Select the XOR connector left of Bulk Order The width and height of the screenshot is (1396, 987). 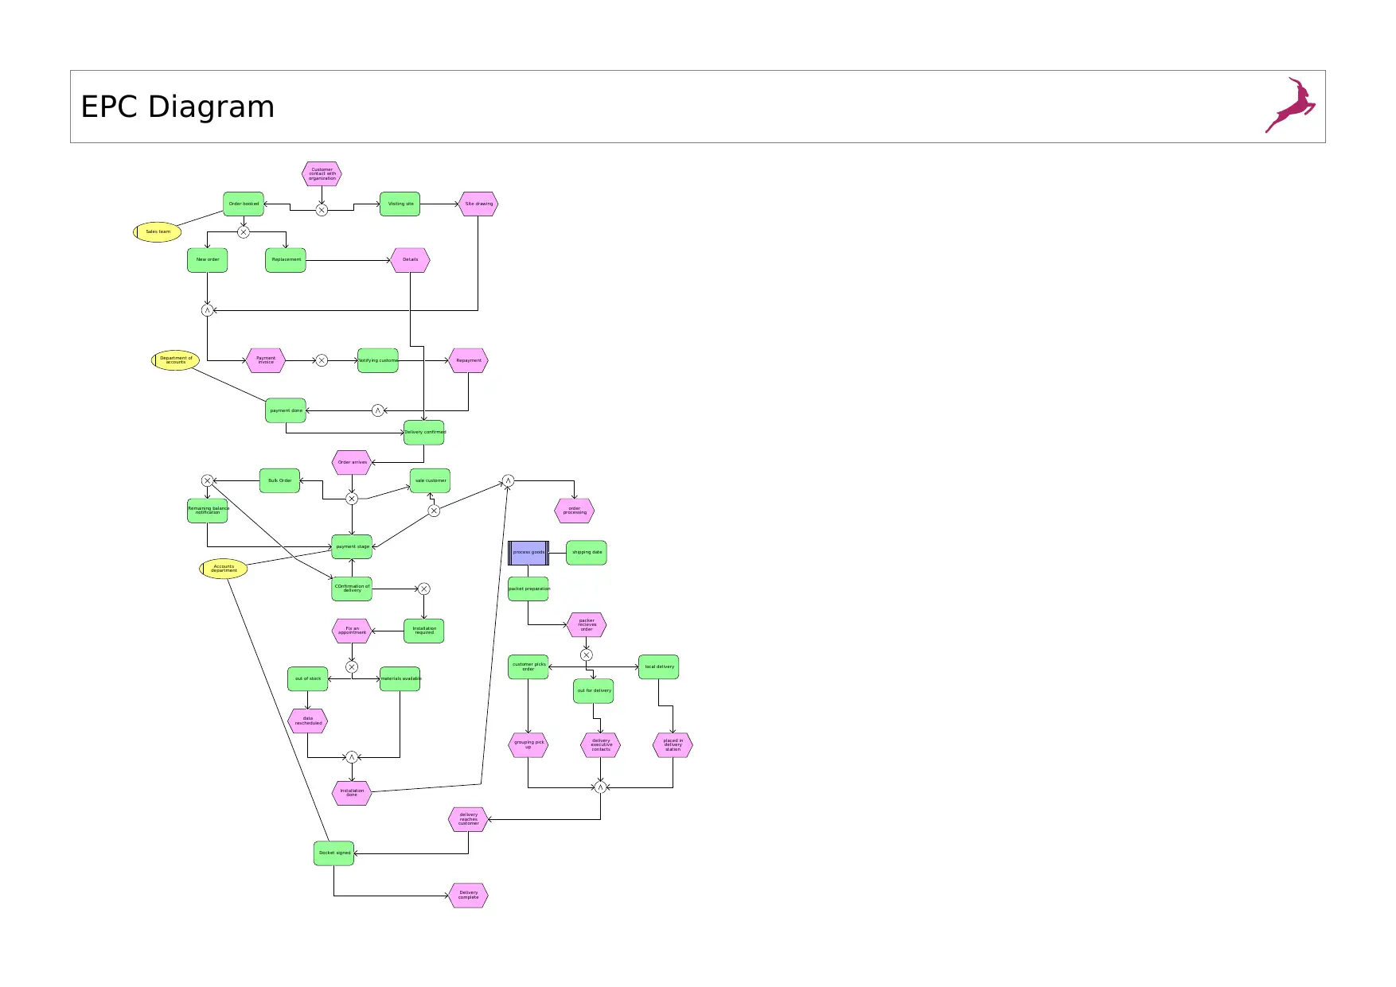(x=207, y=480)
